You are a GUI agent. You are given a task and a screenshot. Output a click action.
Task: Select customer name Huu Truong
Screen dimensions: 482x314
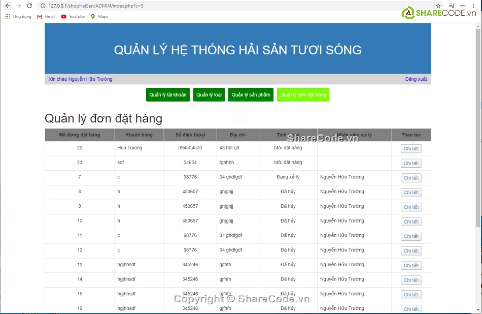point(130,148)
